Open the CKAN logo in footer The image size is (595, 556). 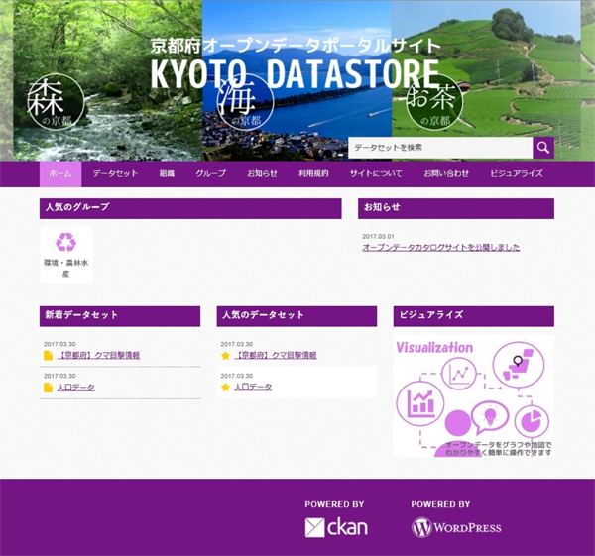tap(336, 527)
